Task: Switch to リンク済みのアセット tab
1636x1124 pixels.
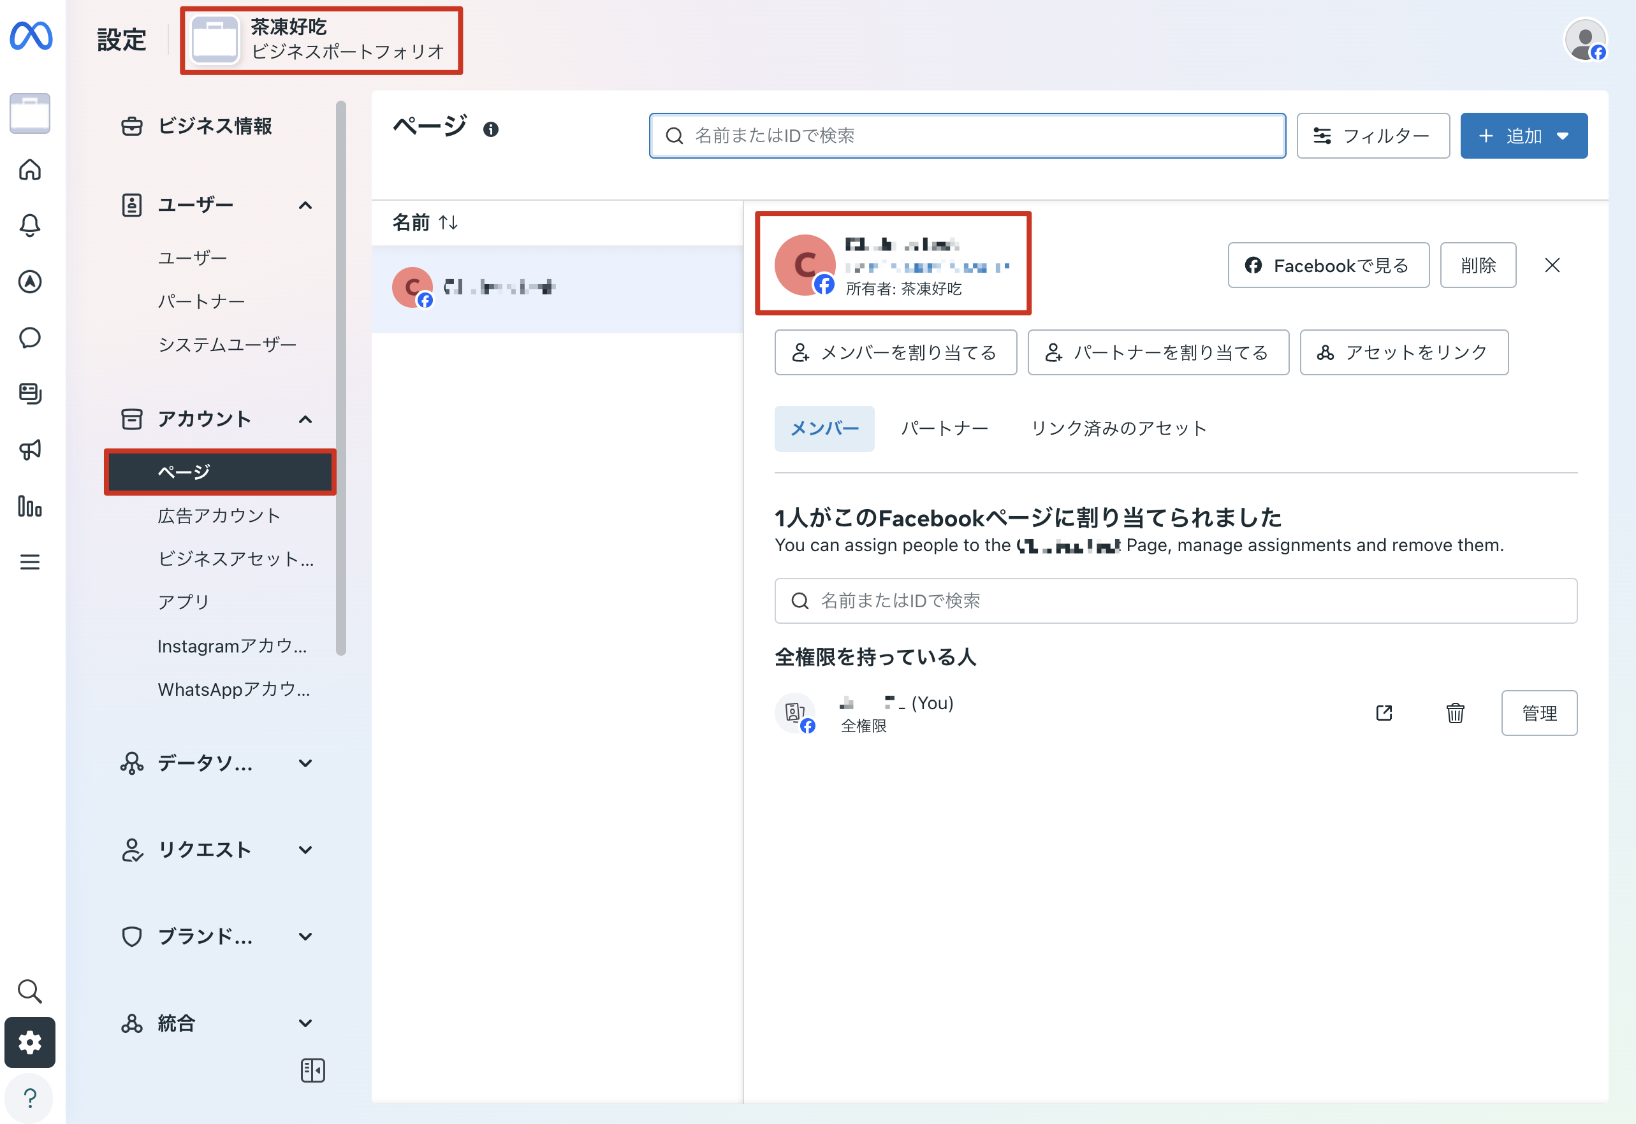Action: coord(1119,428)
